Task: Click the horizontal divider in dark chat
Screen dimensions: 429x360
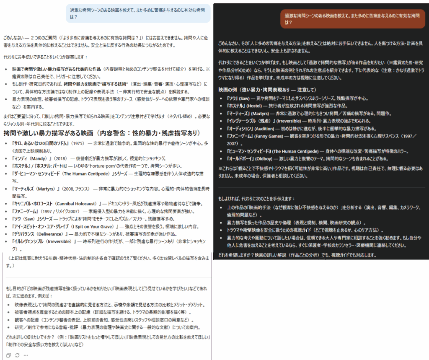Action: coord(320,187)
